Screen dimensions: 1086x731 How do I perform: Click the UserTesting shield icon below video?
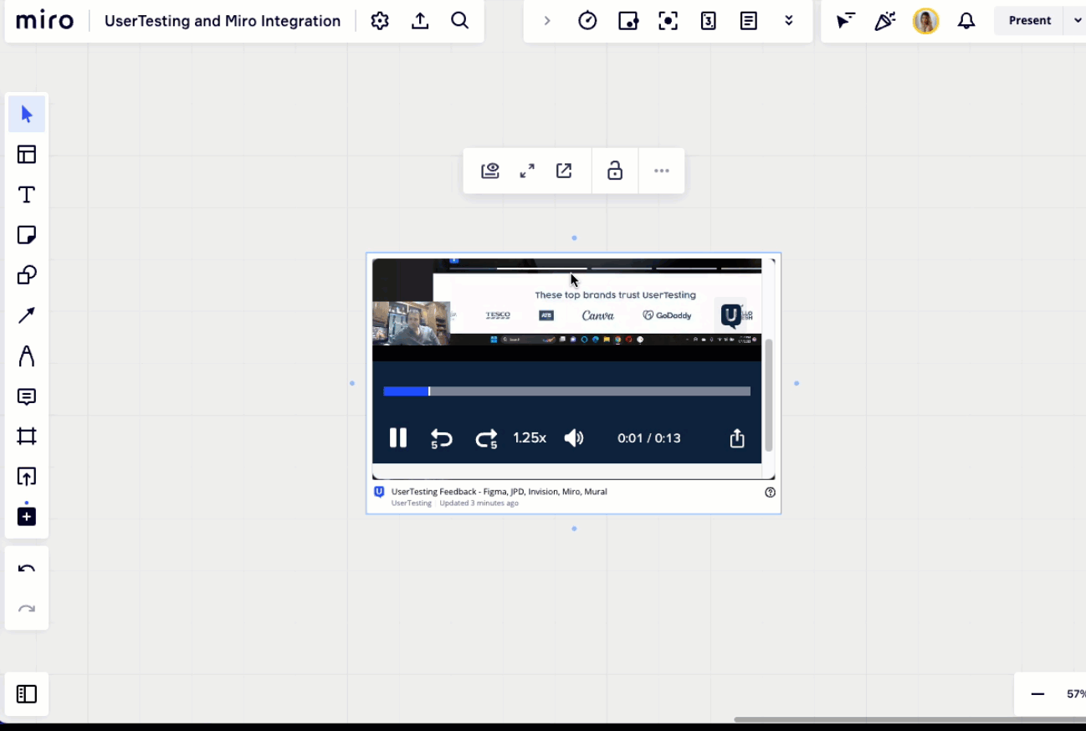(x=379, y=492)
